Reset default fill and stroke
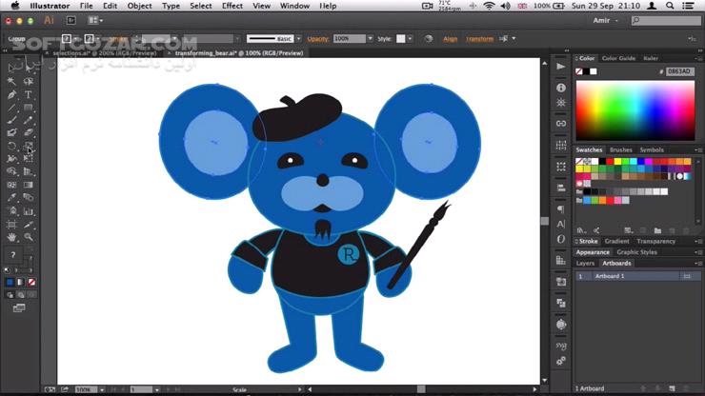The width and height of the screenshot is (705, 396). [x=7, y=270]
